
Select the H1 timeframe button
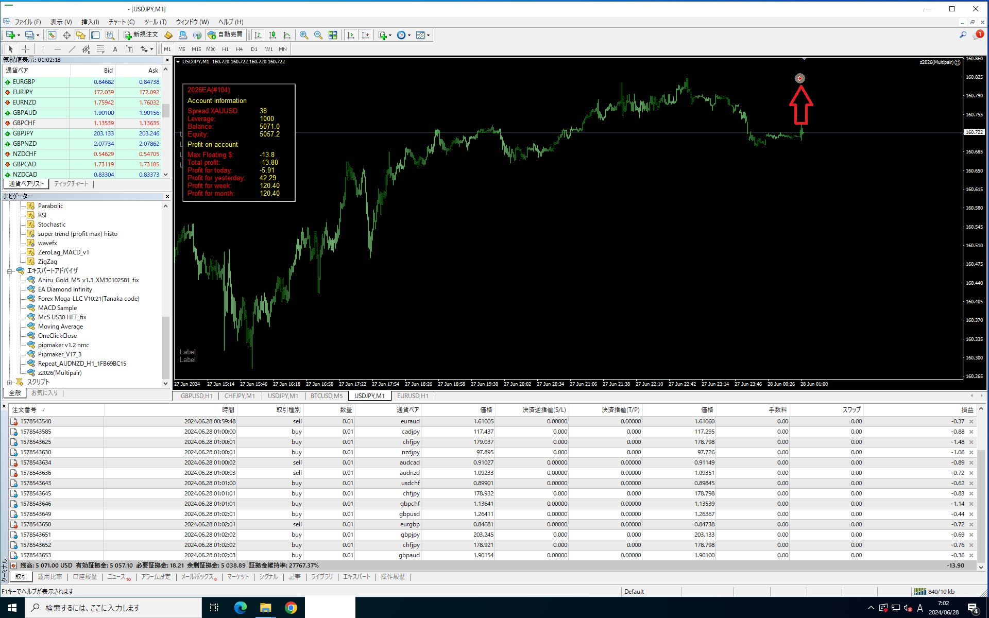click(225, 49)
